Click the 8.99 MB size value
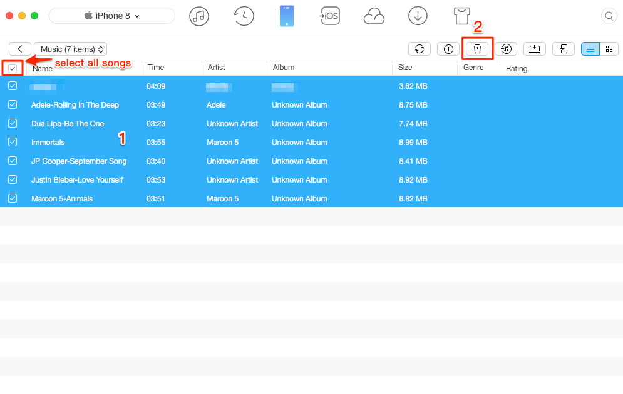 coord(413,143)
